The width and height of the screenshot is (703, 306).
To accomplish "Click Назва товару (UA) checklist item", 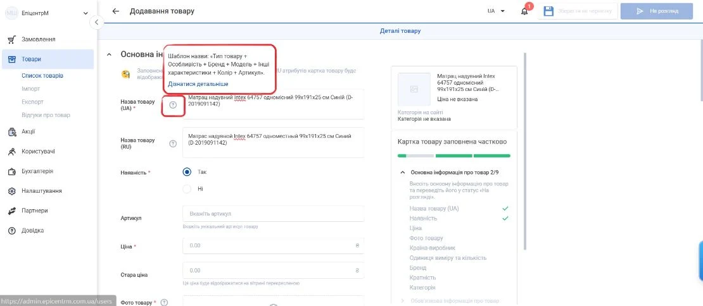I will click(434, 209).
